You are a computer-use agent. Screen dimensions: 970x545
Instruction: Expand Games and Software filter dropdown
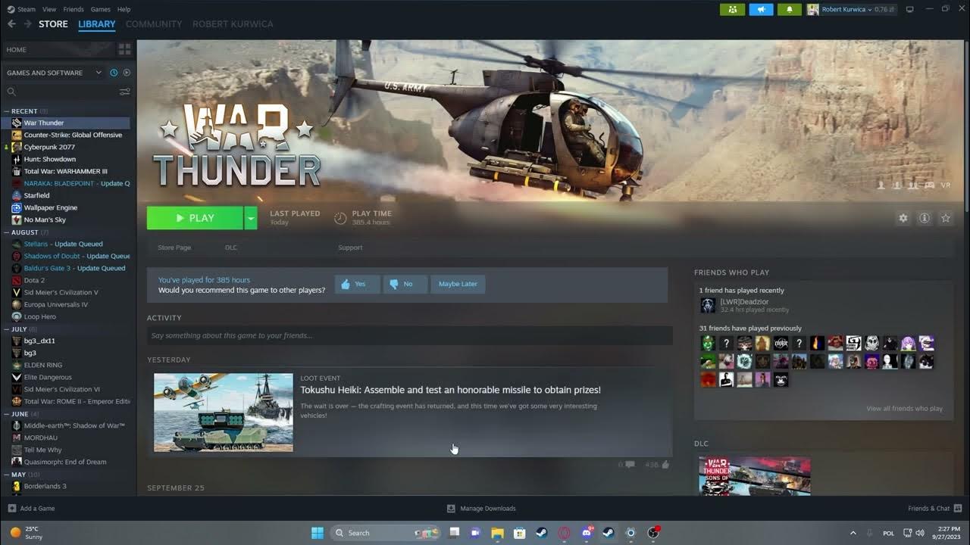click(x=99, y=73)
